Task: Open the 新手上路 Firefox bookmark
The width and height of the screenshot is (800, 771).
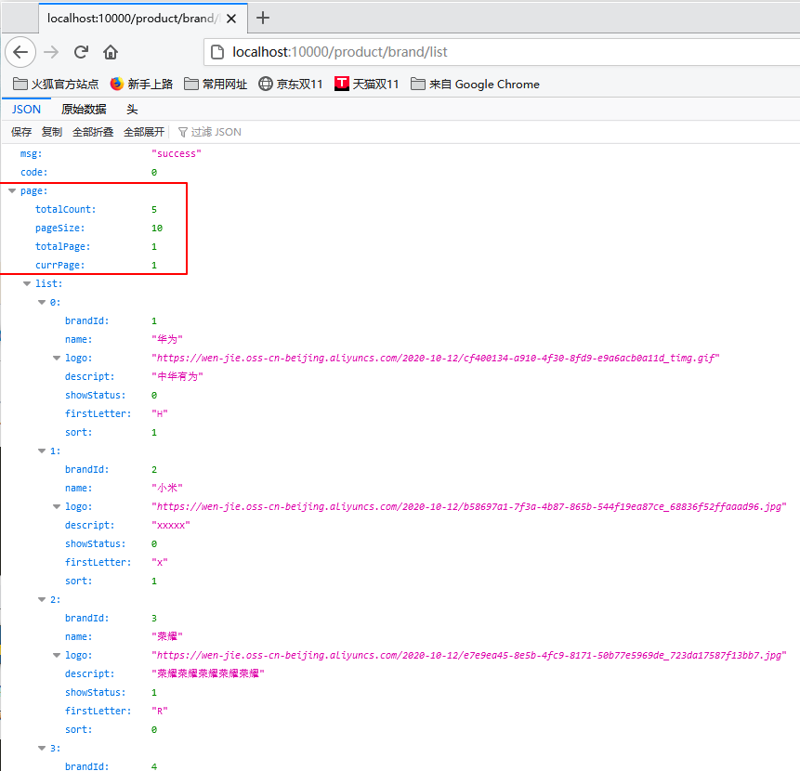Action: coord(141,85)
